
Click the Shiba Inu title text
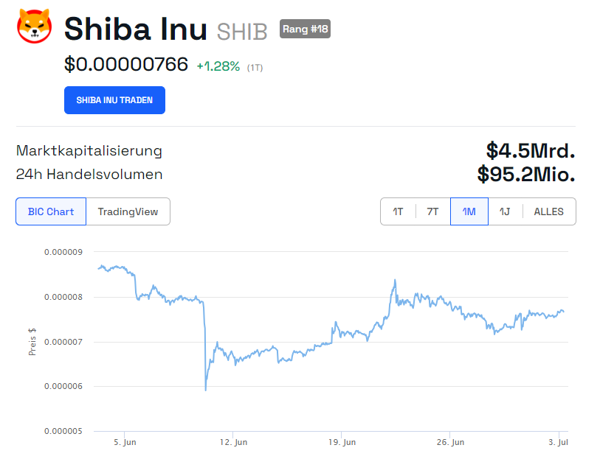[x=136, y=29]
